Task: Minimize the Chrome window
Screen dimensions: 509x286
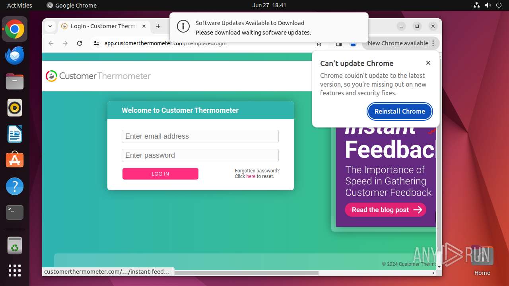Action: tap(401, 26)
